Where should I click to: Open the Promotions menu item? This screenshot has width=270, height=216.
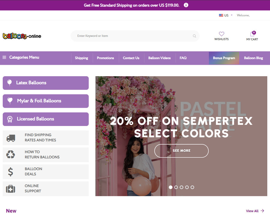pyautogui.click(x=105, y=58)
